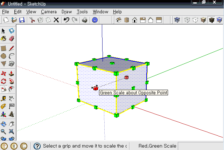The height and width of the screenshot is (150, 224).
Task: Pick the Zoom magnifier tool
Action: (3, 131)
